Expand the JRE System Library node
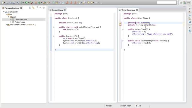This screenshot has width=192, height=108. pyautogui.click(x=6, y=25)
